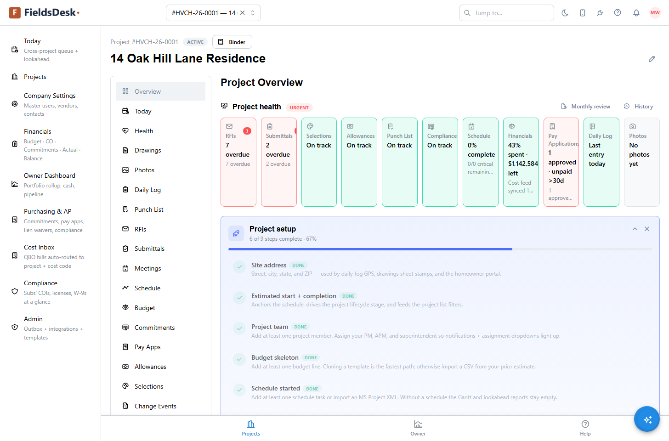Open the Daily Log health card
This screenshot has height=441, width=669.
601,162
